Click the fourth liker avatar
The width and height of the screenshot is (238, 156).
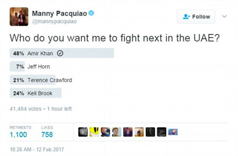point(117,132)
